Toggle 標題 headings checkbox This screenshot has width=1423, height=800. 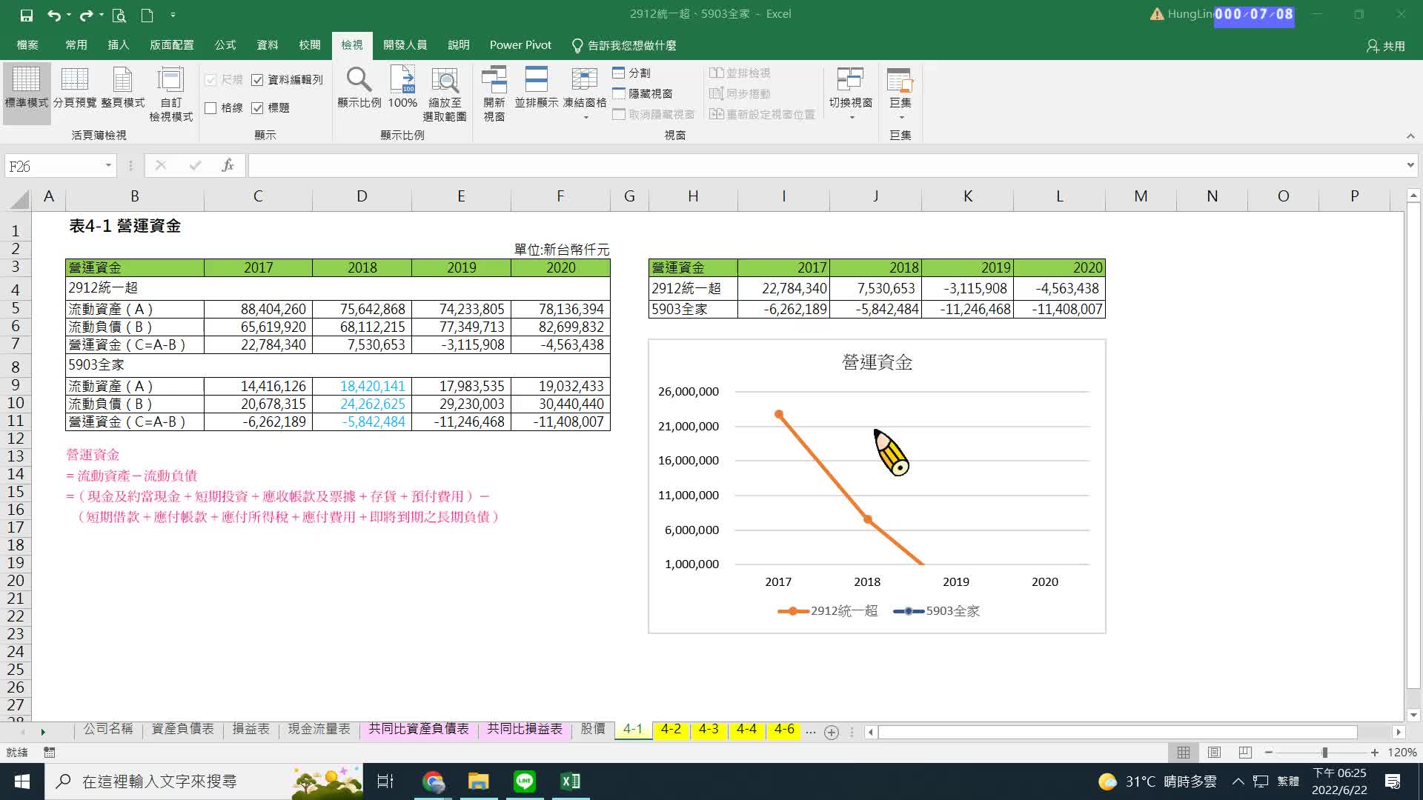point(257,108)
